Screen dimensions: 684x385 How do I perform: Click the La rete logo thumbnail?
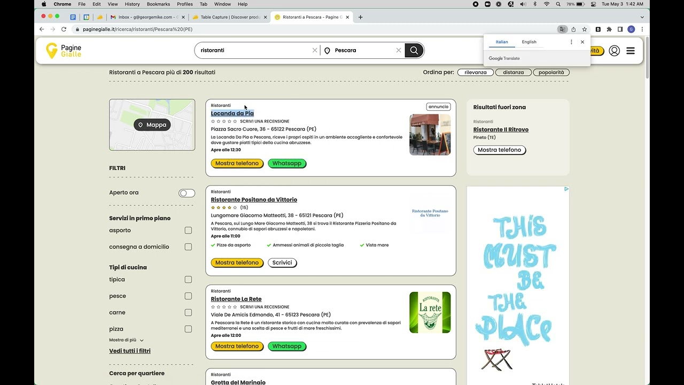pyautogui.click(x=430, y=313)
